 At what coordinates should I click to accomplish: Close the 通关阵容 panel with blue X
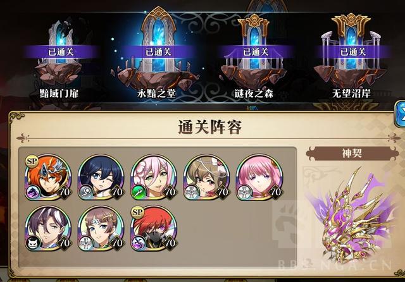coord(400,114)
